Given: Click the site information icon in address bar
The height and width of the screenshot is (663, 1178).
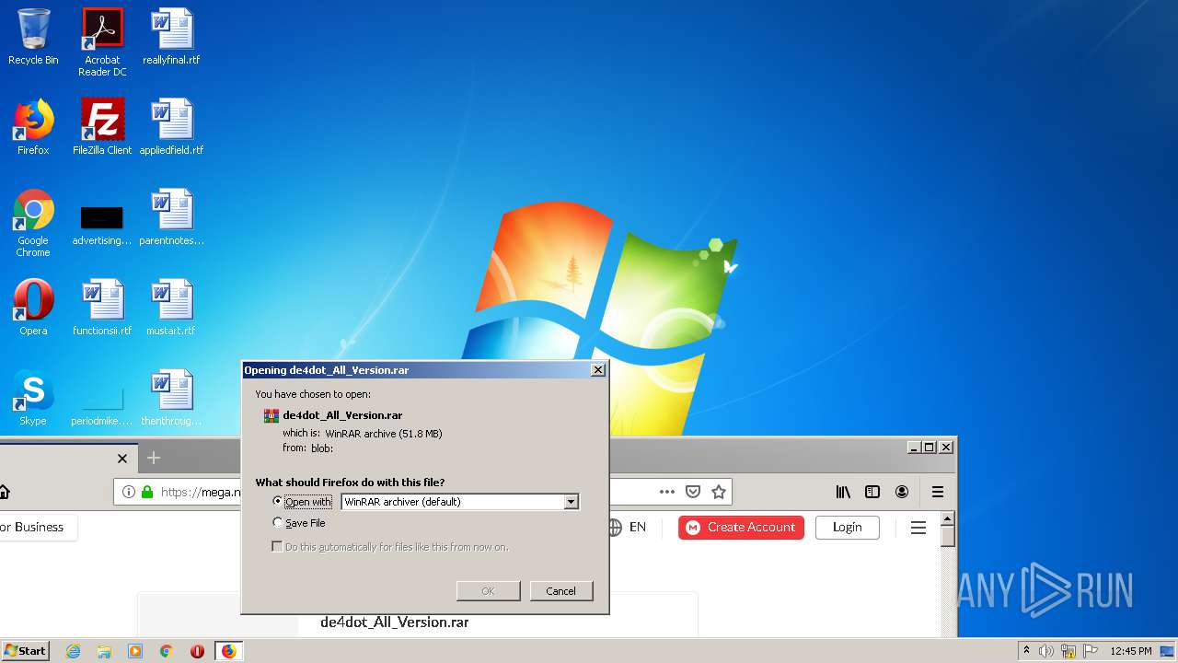Looking at the screenshot, I should [129, 492].
